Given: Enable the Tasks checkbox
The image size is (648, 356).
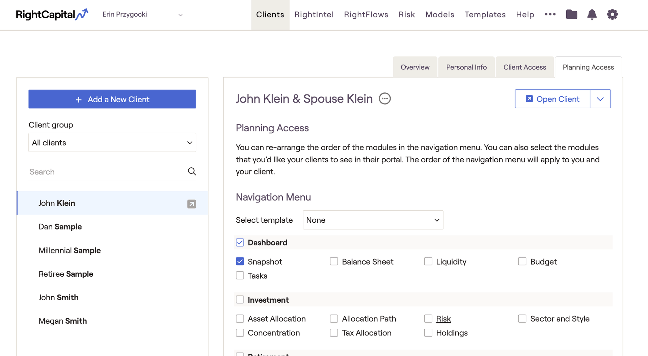Looking at the screenshot, I should tap(240, 276).
